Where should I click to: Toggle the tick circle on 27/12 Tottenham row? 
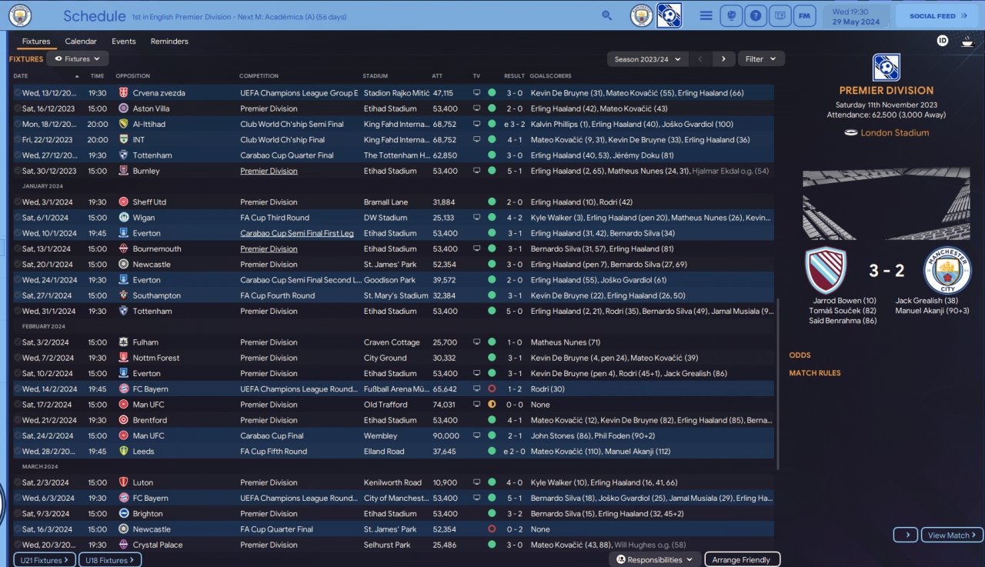pyautogui.click(x=18, y=155)
